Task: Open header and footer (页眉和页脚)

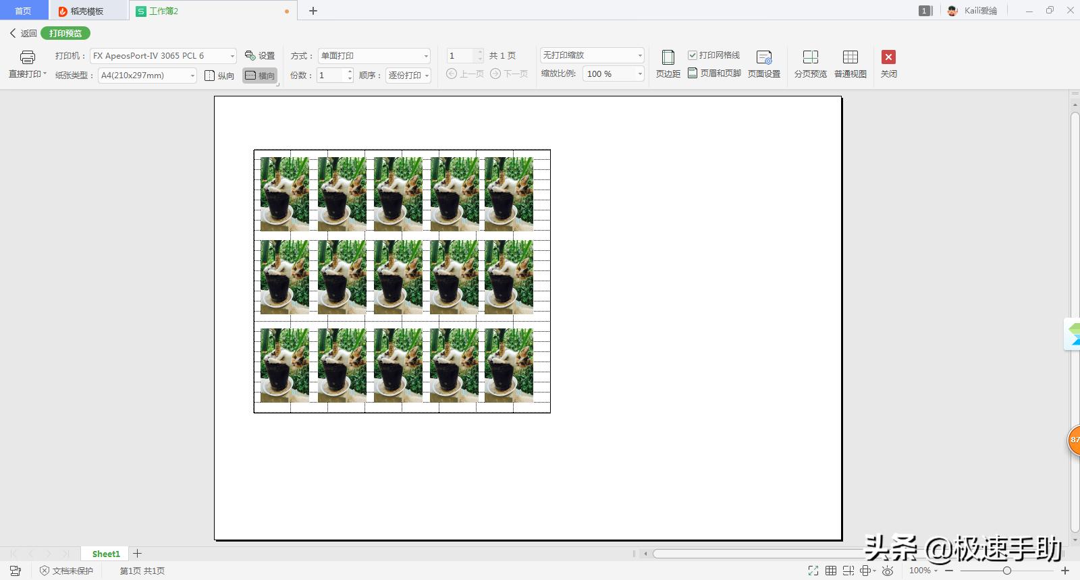Action: click(x=714, y=74)
